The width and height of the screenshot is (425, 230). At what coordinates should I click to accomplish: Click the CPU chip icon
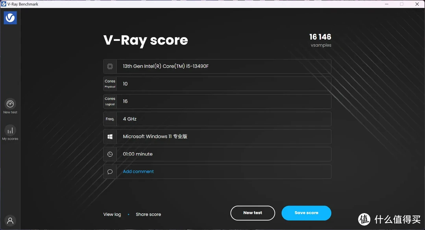[x=110, y=66]
